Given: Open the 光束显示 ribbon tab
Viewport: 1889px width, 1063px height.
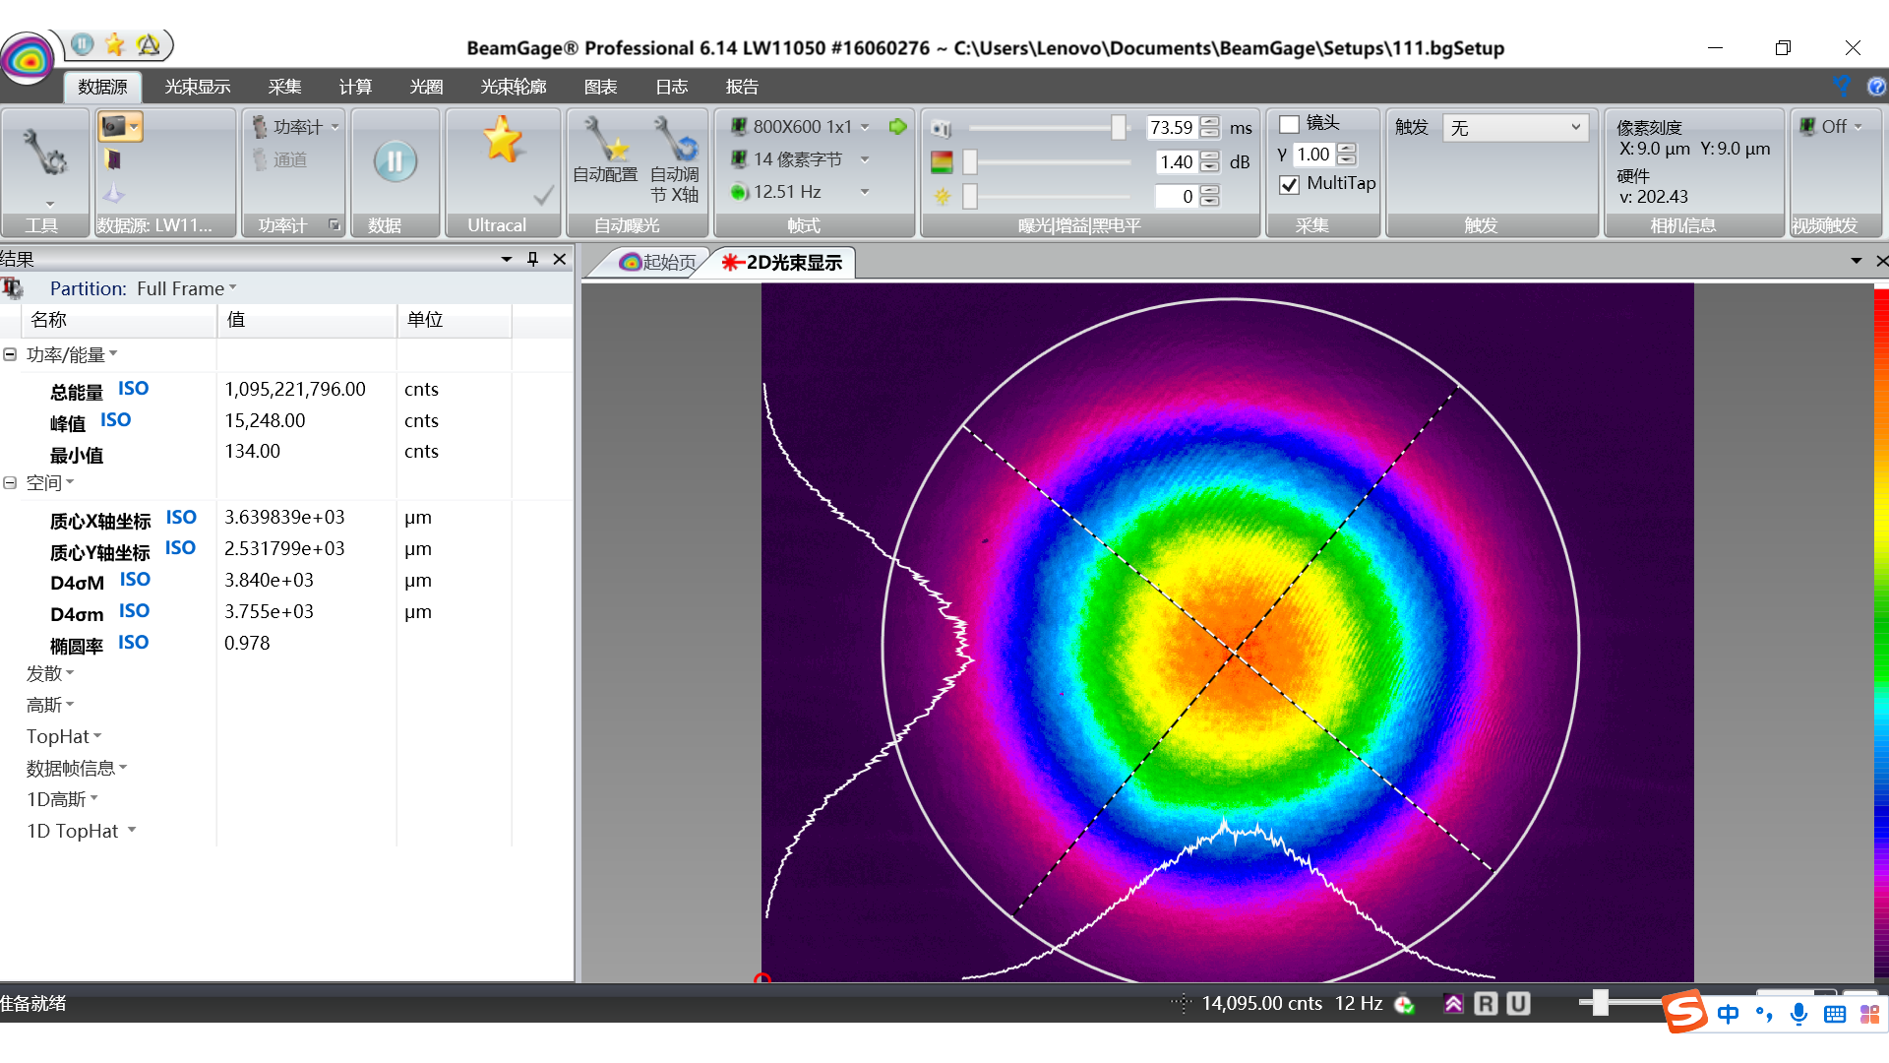Looking at the screenshot, I should [x=197, y=87].
